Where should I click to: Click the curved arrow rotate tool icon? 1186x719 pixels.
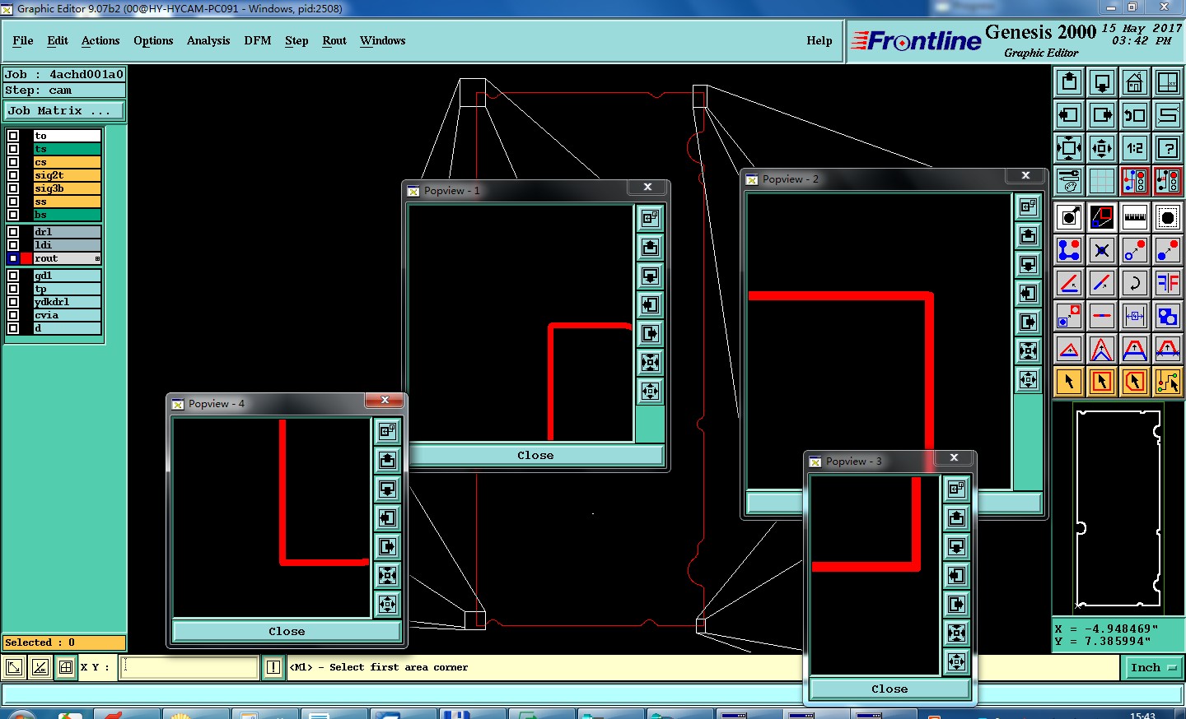[1135, 283]
